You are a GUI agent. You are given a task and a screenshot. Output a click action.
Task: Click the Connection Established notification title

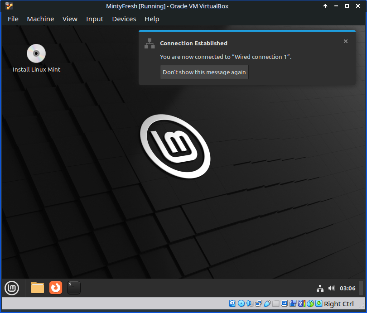tap(193, 43)
